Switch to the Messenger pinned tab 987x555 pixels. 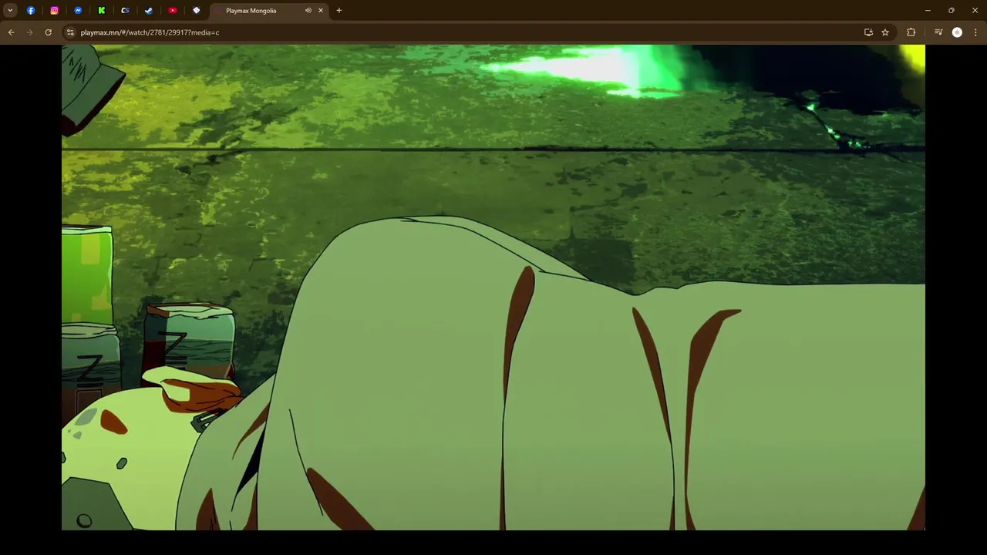pyautogui.click(x=78, y=11)
